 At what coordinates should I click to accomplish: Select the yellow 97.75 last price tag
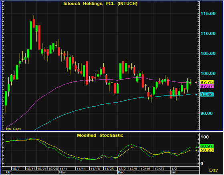click(x=207, y=82)
